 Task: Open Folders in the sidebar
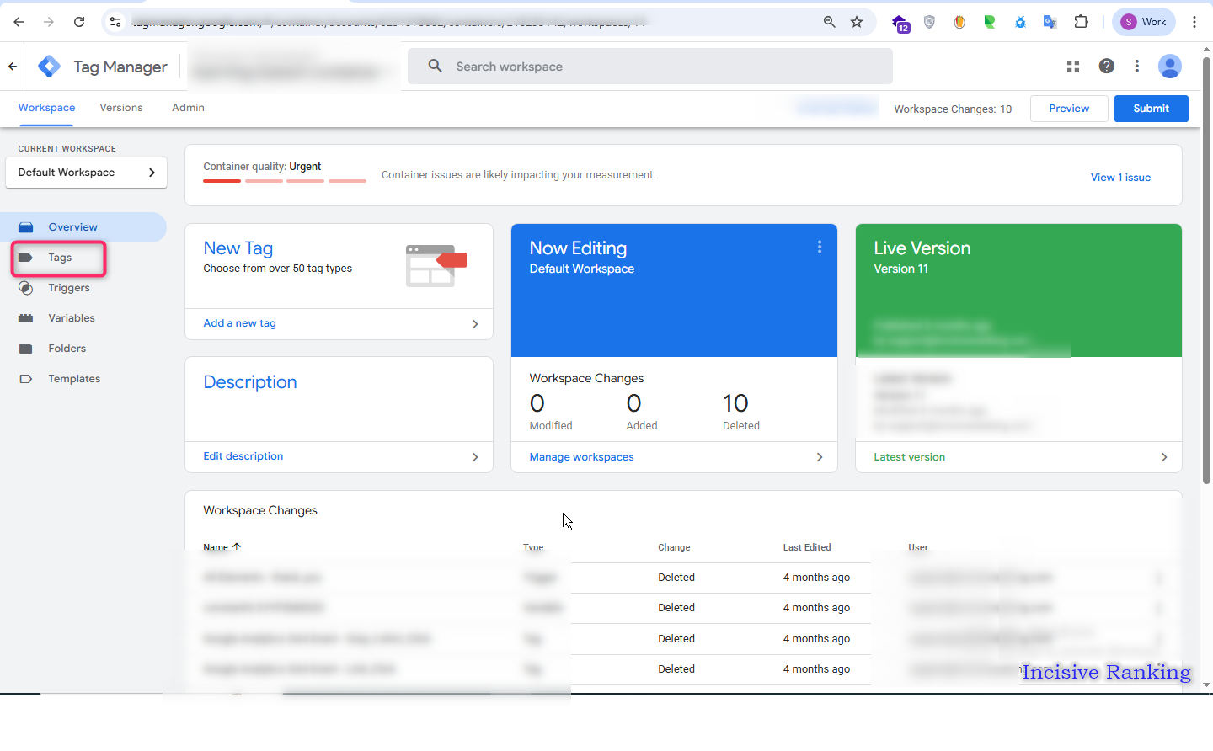coord(67,349)
